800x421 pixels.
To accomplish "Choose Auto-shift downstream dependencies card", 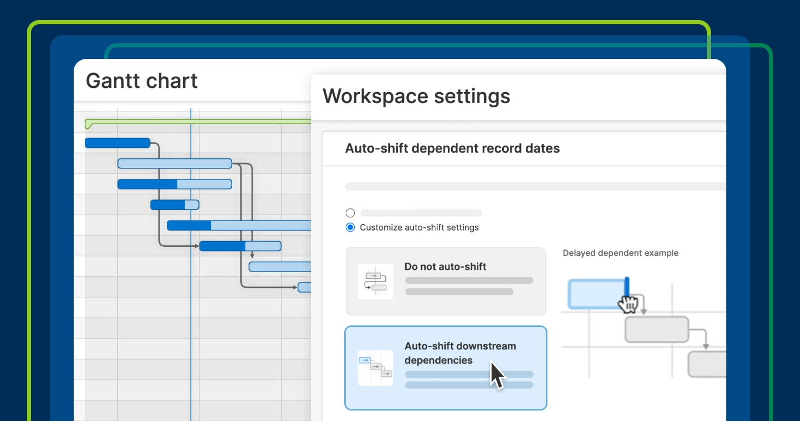I will pyautogui.click(x=446, y=368).
